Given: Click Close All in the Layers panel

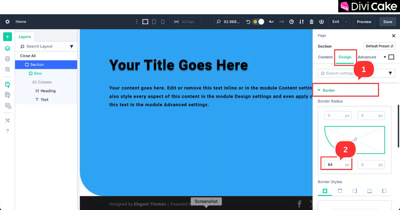Looking at the screenshot, I should (28, 56).
